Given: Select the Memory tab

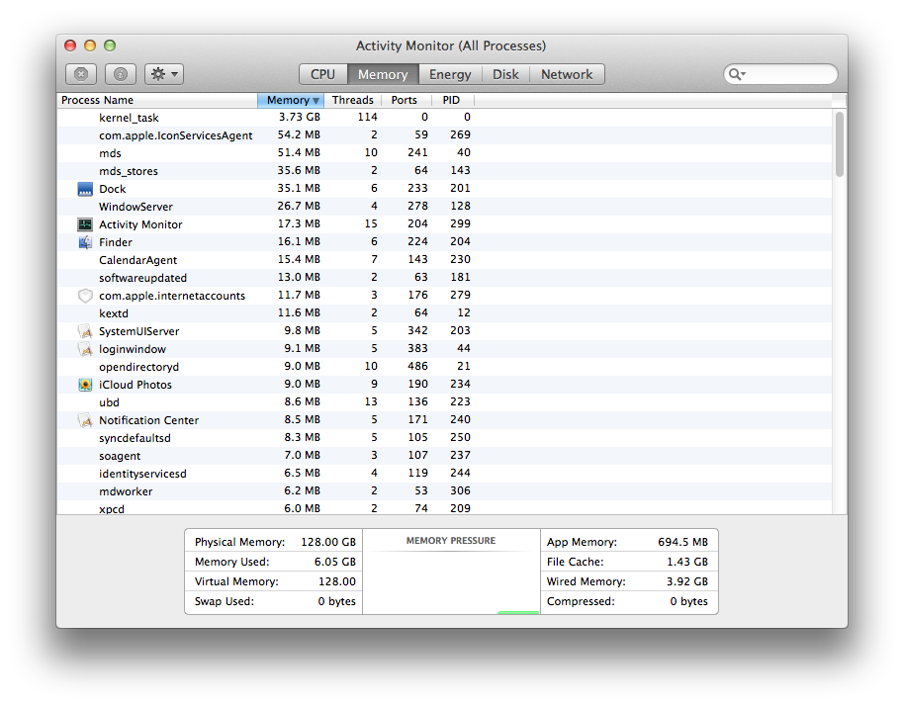Looking at the screenshot, I should click(x=383, y=74).
